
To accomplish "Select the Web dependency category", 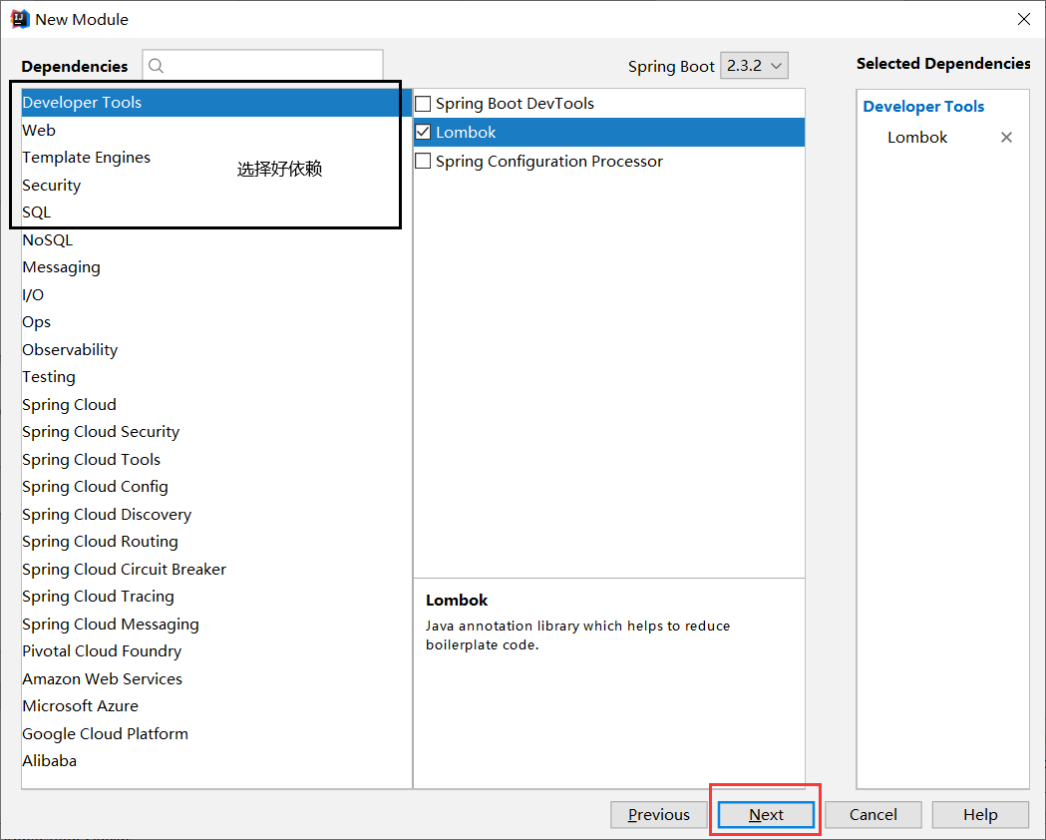I will [39, 130].
